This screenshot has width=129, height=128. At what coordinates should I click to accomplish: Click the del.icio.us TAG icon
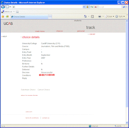[x=17, y=12]
